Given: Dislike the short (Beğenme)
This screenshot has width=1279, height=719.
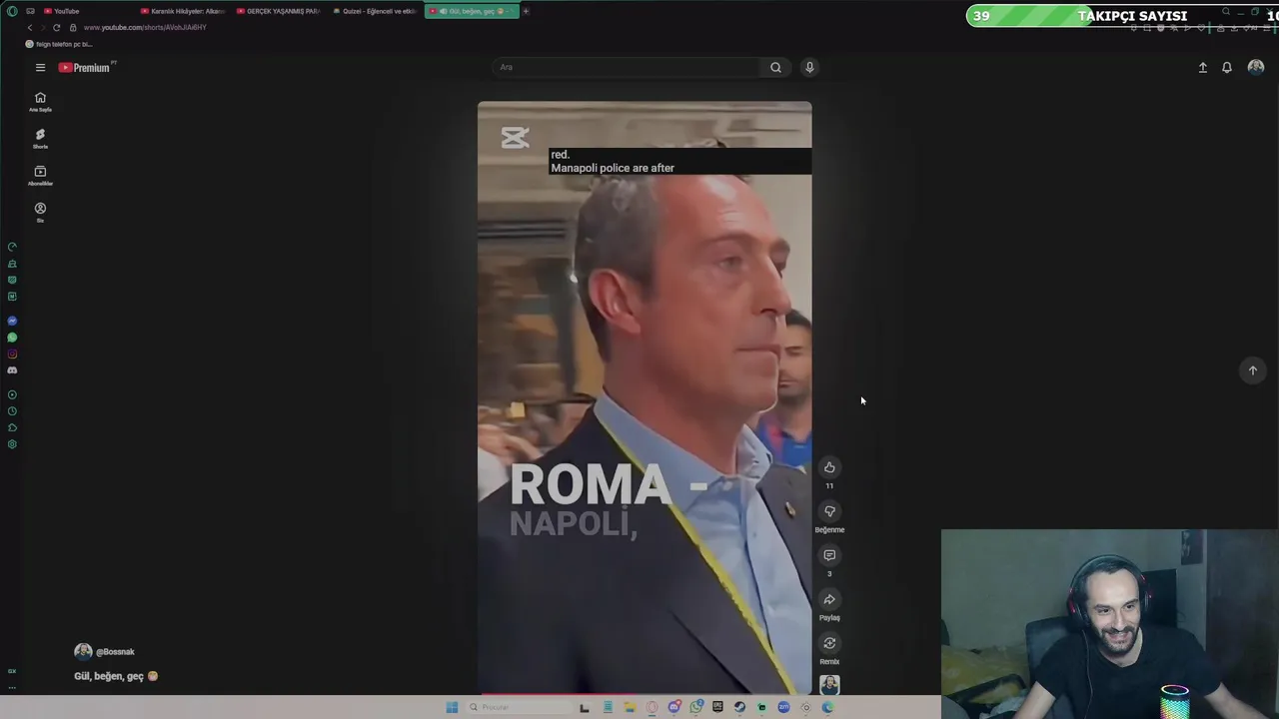Looking at the screenshot, I should (x=829, y=511).
